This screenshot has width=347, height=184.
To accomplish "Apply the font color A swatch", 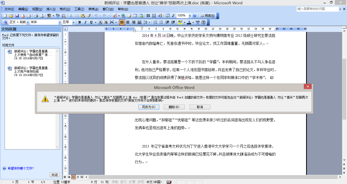I will click(189, 22).
